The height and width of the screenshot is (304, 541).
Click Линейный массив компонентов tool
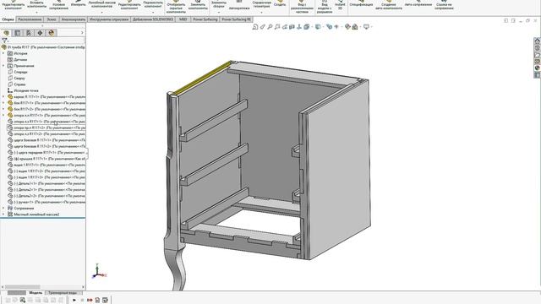pos(101,4)
